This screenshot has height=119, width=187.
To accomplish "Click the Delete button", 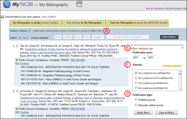I will [x=68, y=37].
